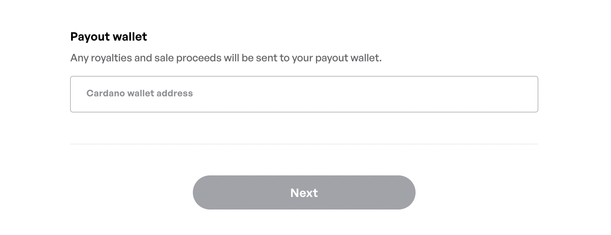This screenshot has width=611, height=235.
Task: Click the word "address" in the placeholder
Action: (x=175, y=93)
